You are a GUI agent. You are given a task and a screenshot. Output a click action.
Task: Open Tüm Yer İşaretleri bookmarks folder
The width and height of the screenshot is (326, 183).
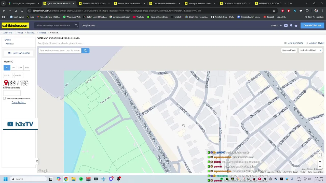click(x=314, y=17)
